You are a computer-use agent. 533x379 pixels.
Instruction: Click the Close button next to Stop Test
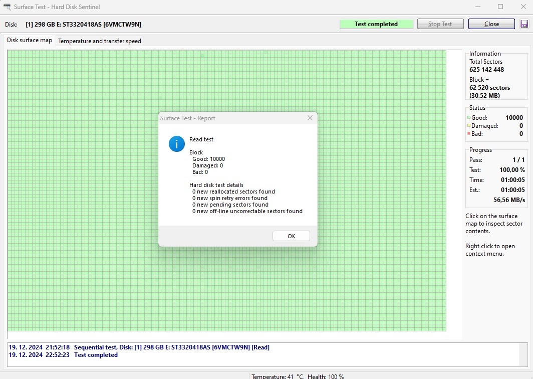[x=491, y=24]
